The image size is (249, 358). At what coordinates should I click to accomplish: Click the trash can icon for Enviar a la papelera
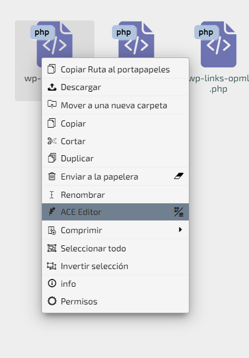[x=52, y=176]
